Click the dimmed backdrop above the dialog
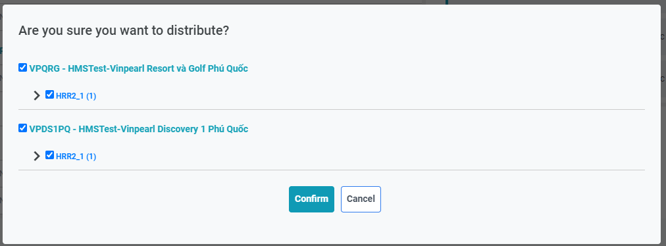This screenshot has width=666, height=246. click(213, 2)
